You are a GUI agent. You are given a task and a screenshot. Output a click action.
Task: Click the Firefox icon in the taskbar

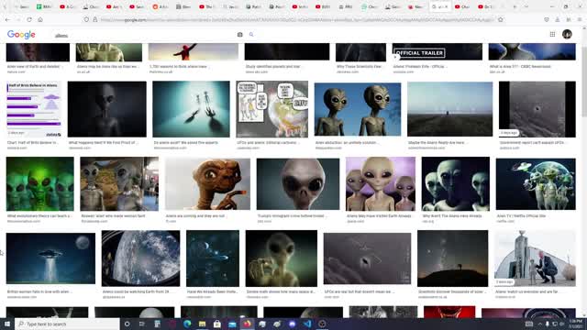coord(247,324)
